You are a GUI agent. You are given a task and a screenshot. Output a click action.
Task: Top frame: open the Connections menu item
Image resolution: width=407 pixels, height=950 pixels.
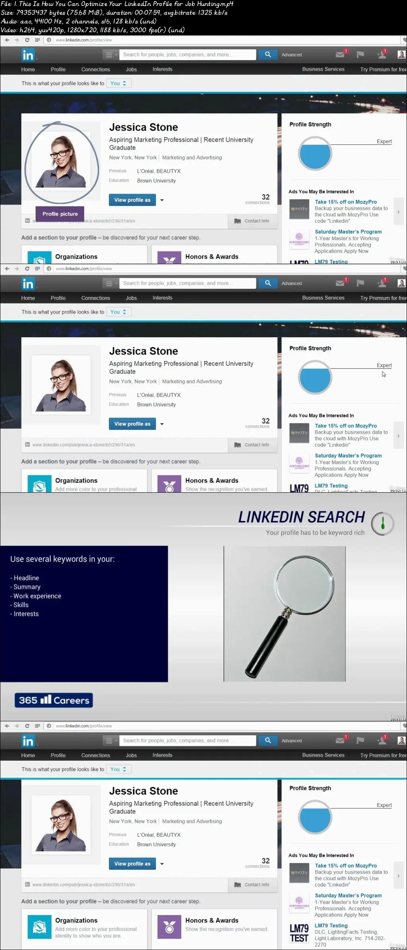pyautogui.click(x=96, y=69)
